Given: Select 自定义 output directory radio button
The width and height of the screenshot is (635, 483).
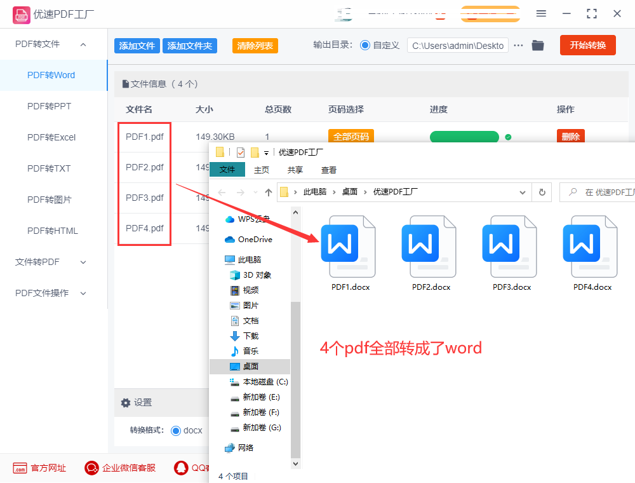Looking at the screenshot, I should tap(365, 45).
